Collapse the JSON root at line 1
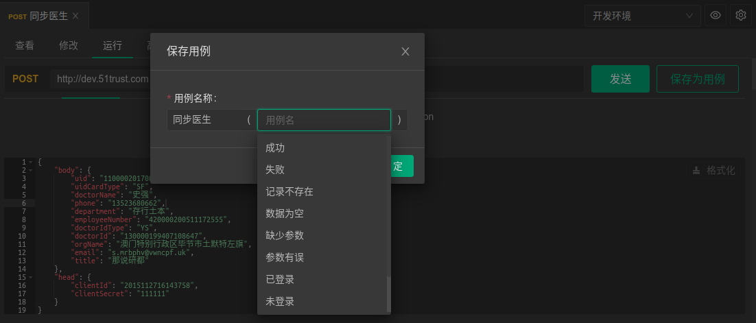Screen dimensions: 756x323 (x=32, y=163)
